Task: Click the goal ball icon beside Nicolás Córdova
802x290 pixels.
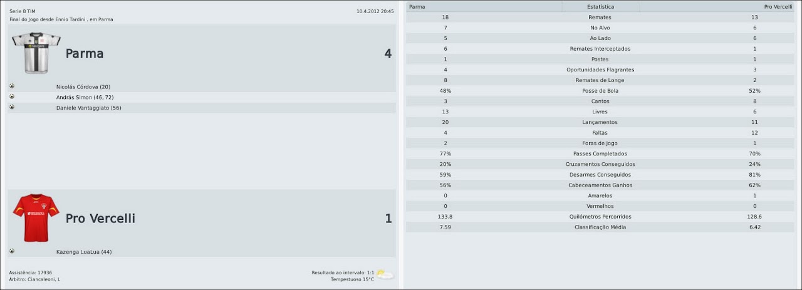Action: pyautogui.click(x=12, y=86)
